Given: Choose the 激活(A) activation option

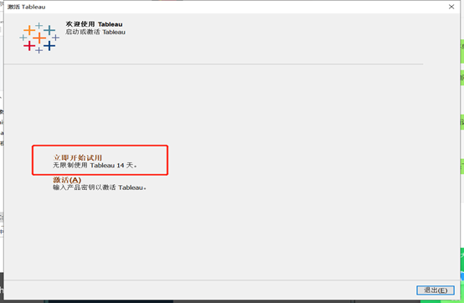Looking at the screenshot, I should (x=67, y=180).
